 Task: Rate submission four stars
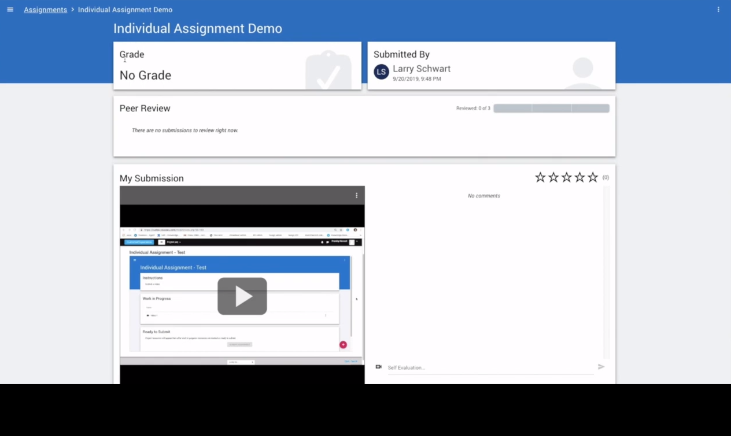click(x=579, y=177)
